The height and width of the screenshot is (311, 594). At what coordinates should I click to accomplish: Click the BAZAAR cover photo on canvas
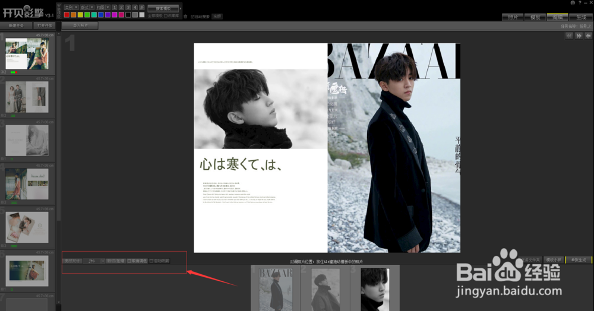[x=394, y=148]
